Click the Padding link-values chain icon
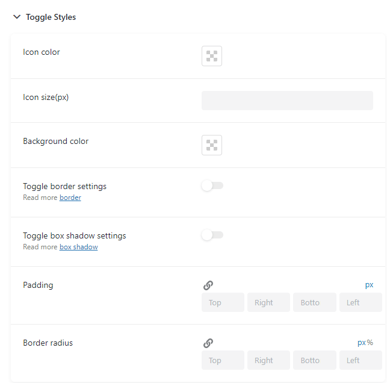Viewport: 387px width, 383px height. click(208, 285)
